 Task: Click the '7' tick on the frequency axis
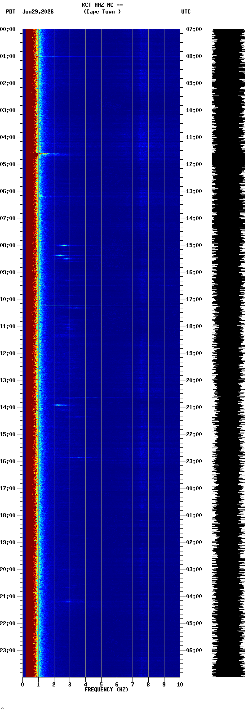pos(133,685)
